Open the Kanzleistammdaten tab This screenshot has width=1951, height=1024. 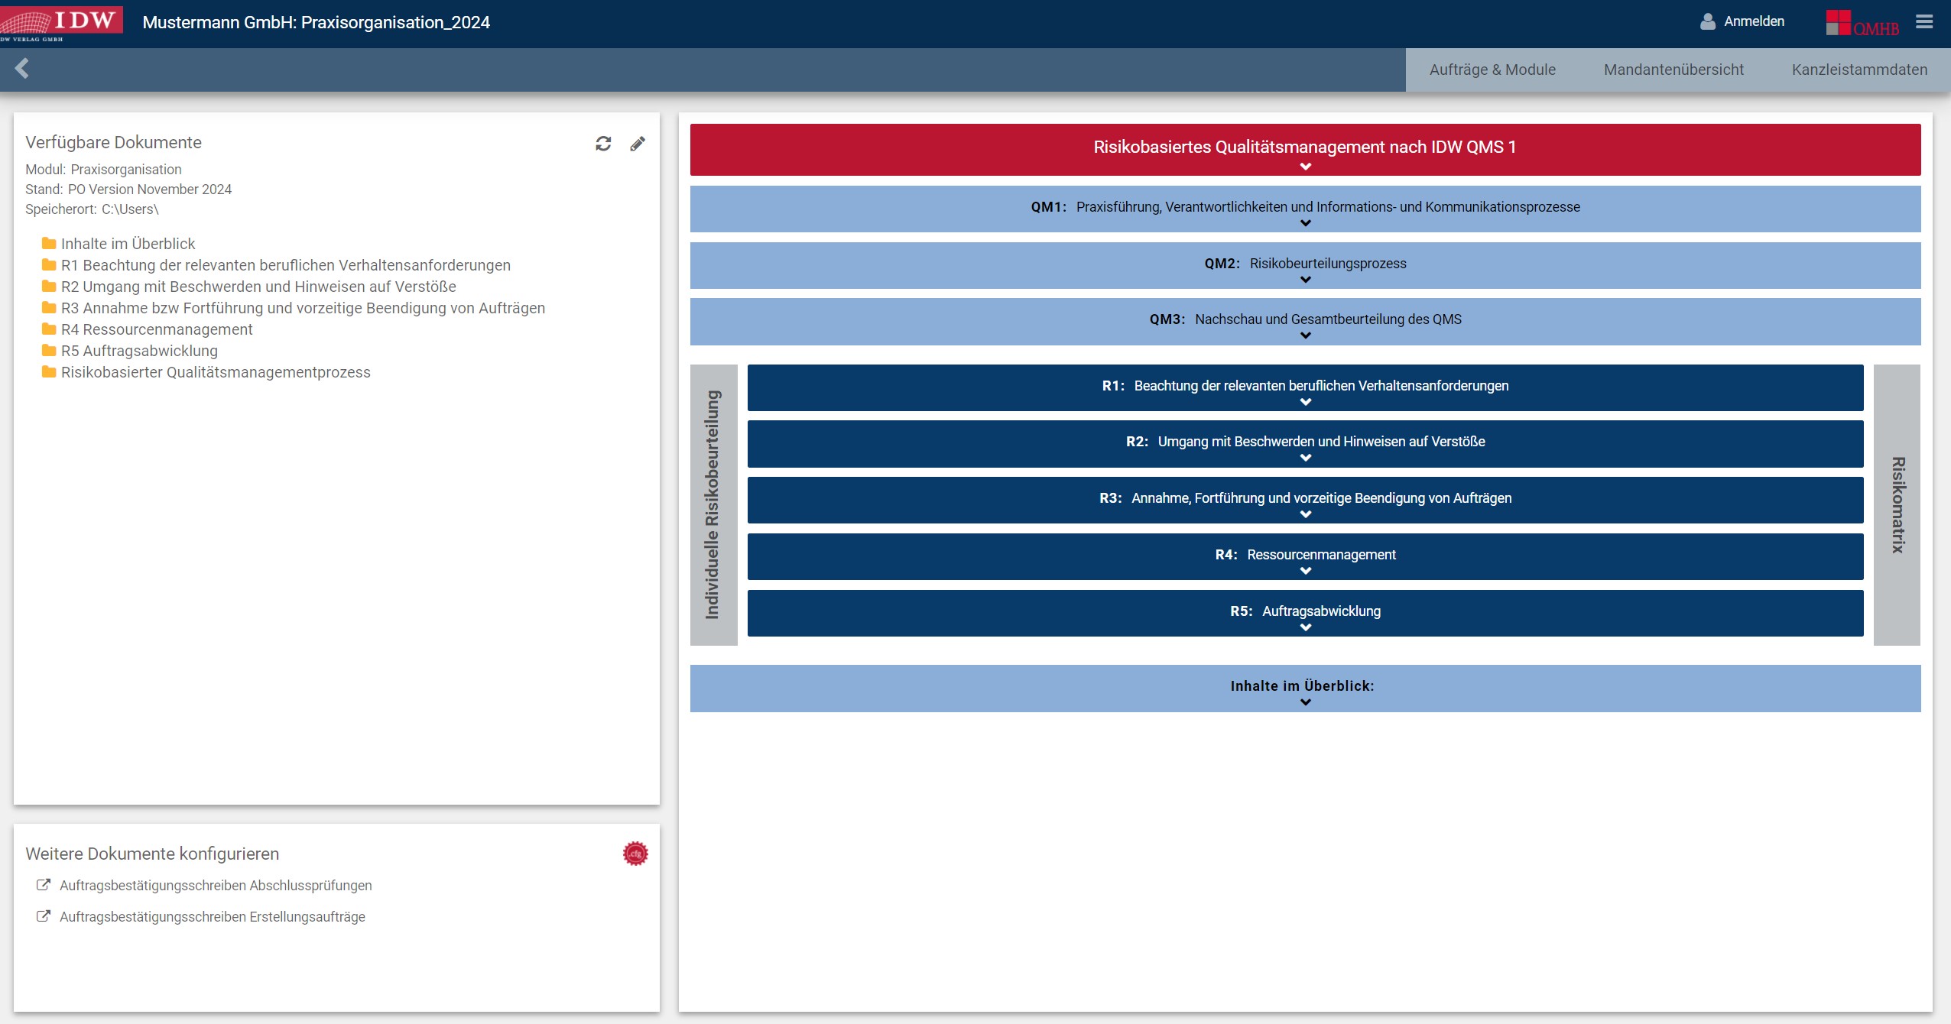pyautogui.click(x=1859, y=70)
